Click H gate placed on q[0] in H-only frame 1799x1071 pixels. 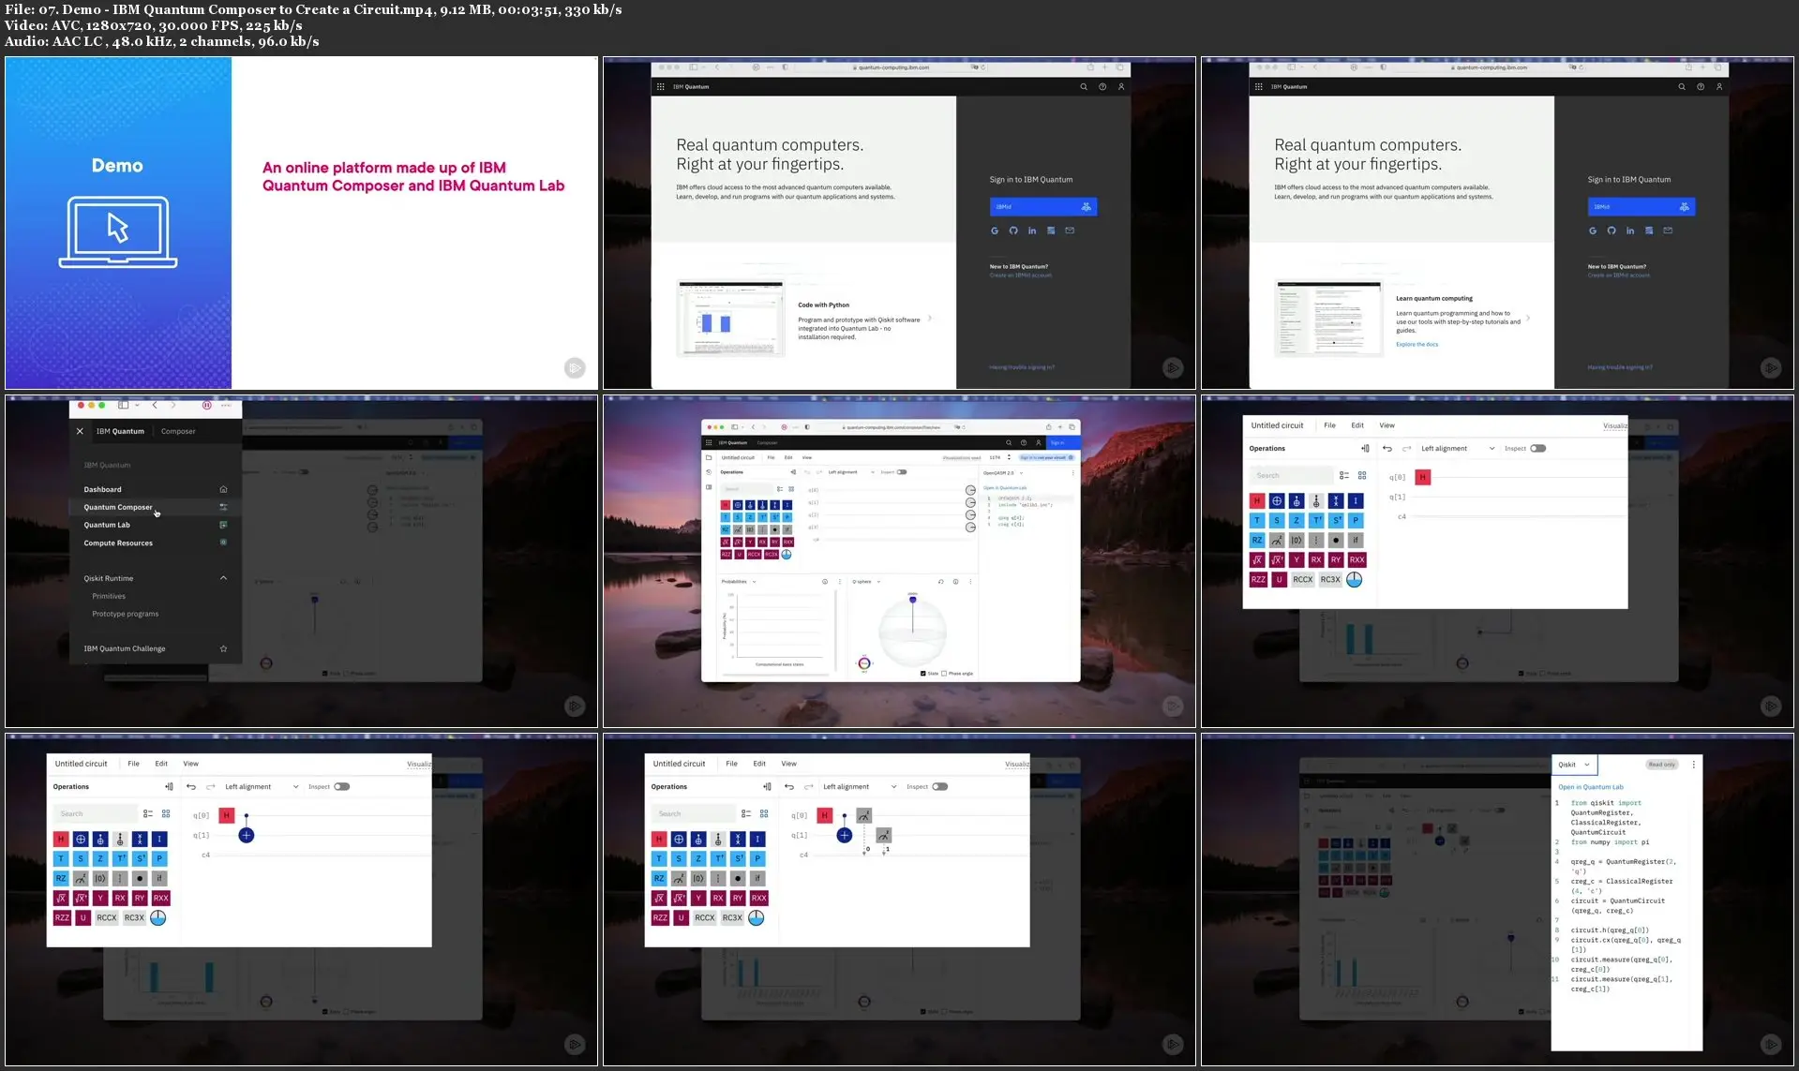(1423, 478)
